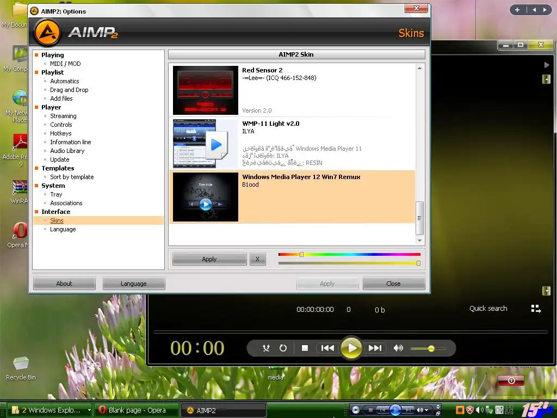
Task: Select Sort by template settings
Action: 72,177
